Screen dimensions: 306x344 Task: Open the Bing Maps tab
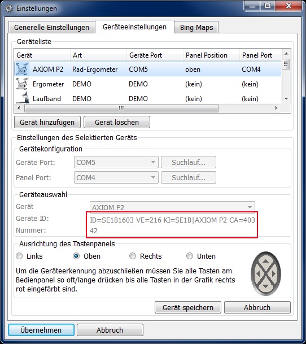[x=196, y=28]
